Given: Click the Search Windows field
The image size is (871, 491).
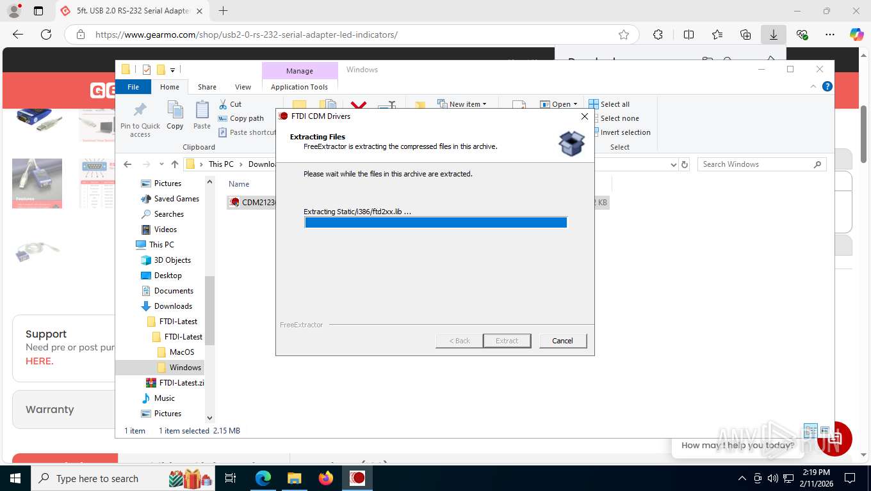Looking at the screenshot, I should pyautogui.click(x=761, y=164).
